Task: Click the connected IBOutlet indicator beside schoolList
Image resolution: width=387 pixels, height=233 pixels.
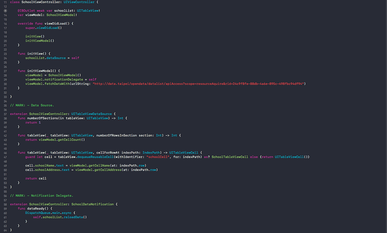Action: [x=5, y=11]
